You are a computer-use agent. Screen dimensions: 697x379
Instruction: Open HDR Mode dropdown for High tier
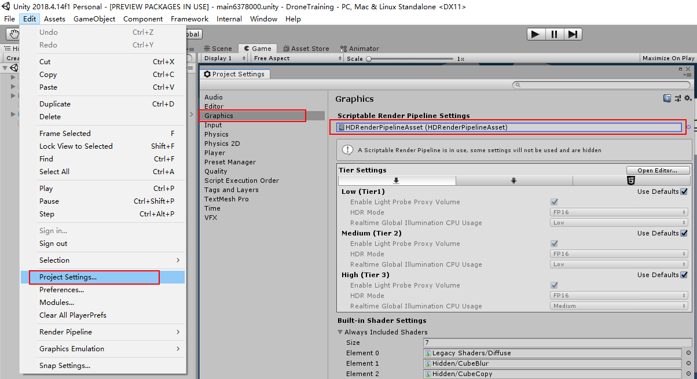coord(619,296)
